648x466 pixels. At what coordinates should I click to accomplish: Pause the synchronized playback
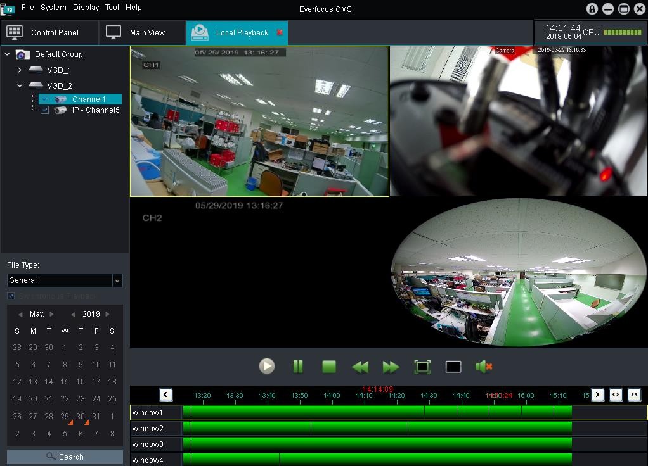[298, 366]
